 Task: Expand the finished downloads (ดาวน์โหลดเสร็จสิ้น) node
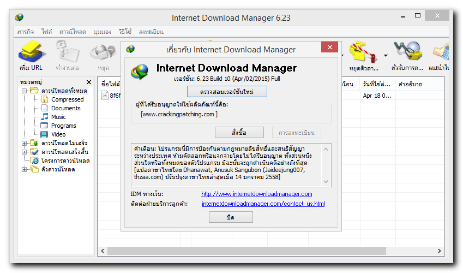tap(24, 152)
